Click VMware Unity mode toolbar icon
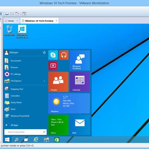149x149 pixels. 17,14
